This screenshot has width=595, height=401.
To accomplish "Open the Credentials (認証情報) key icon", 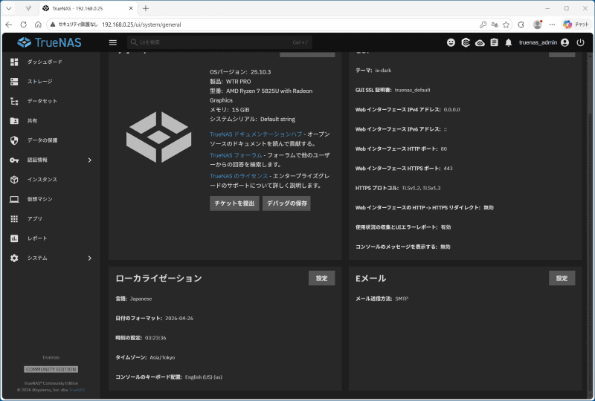I will click(x=14, y=160).
